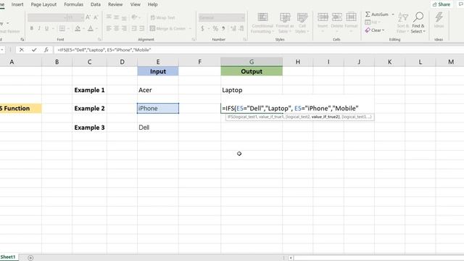Open the Font settings dialog launcher
The image size is (464, 261).
pos(99,39)
